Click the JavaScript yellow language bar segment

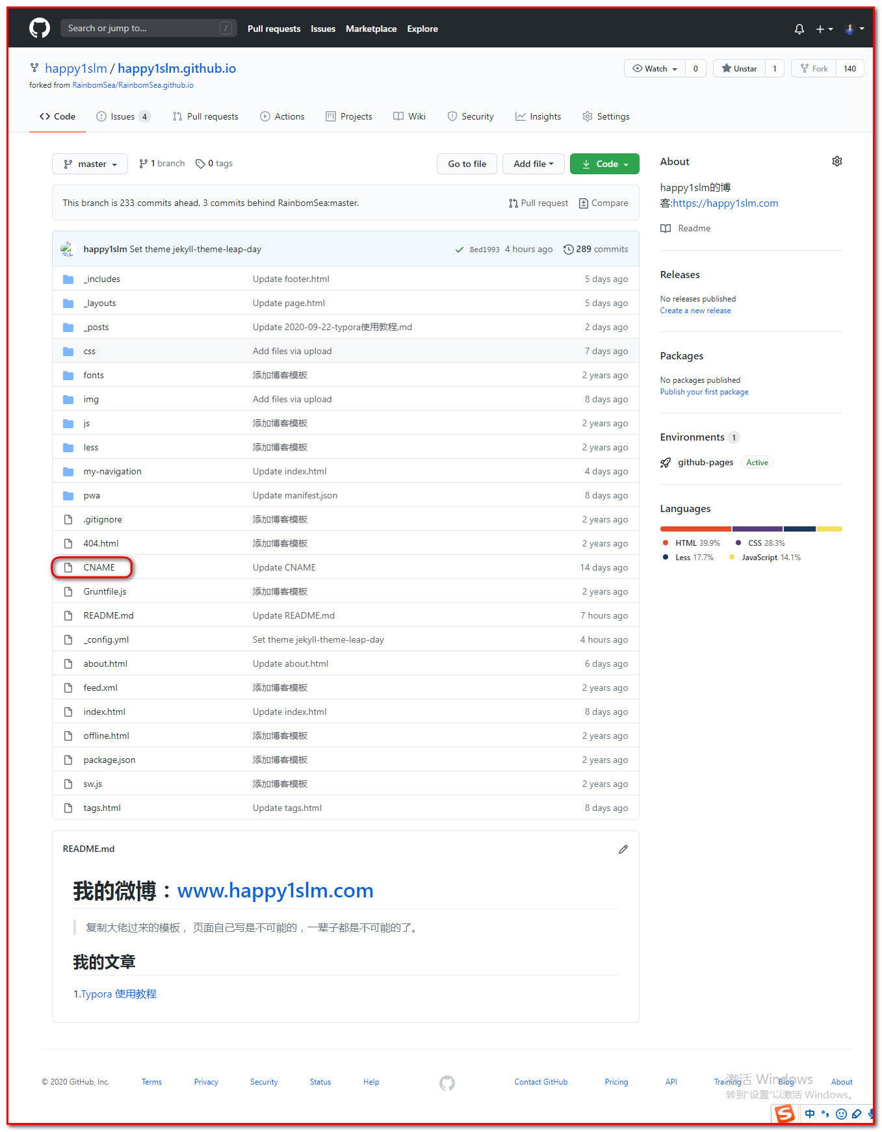pyautogui.click(x=829, y=529)
